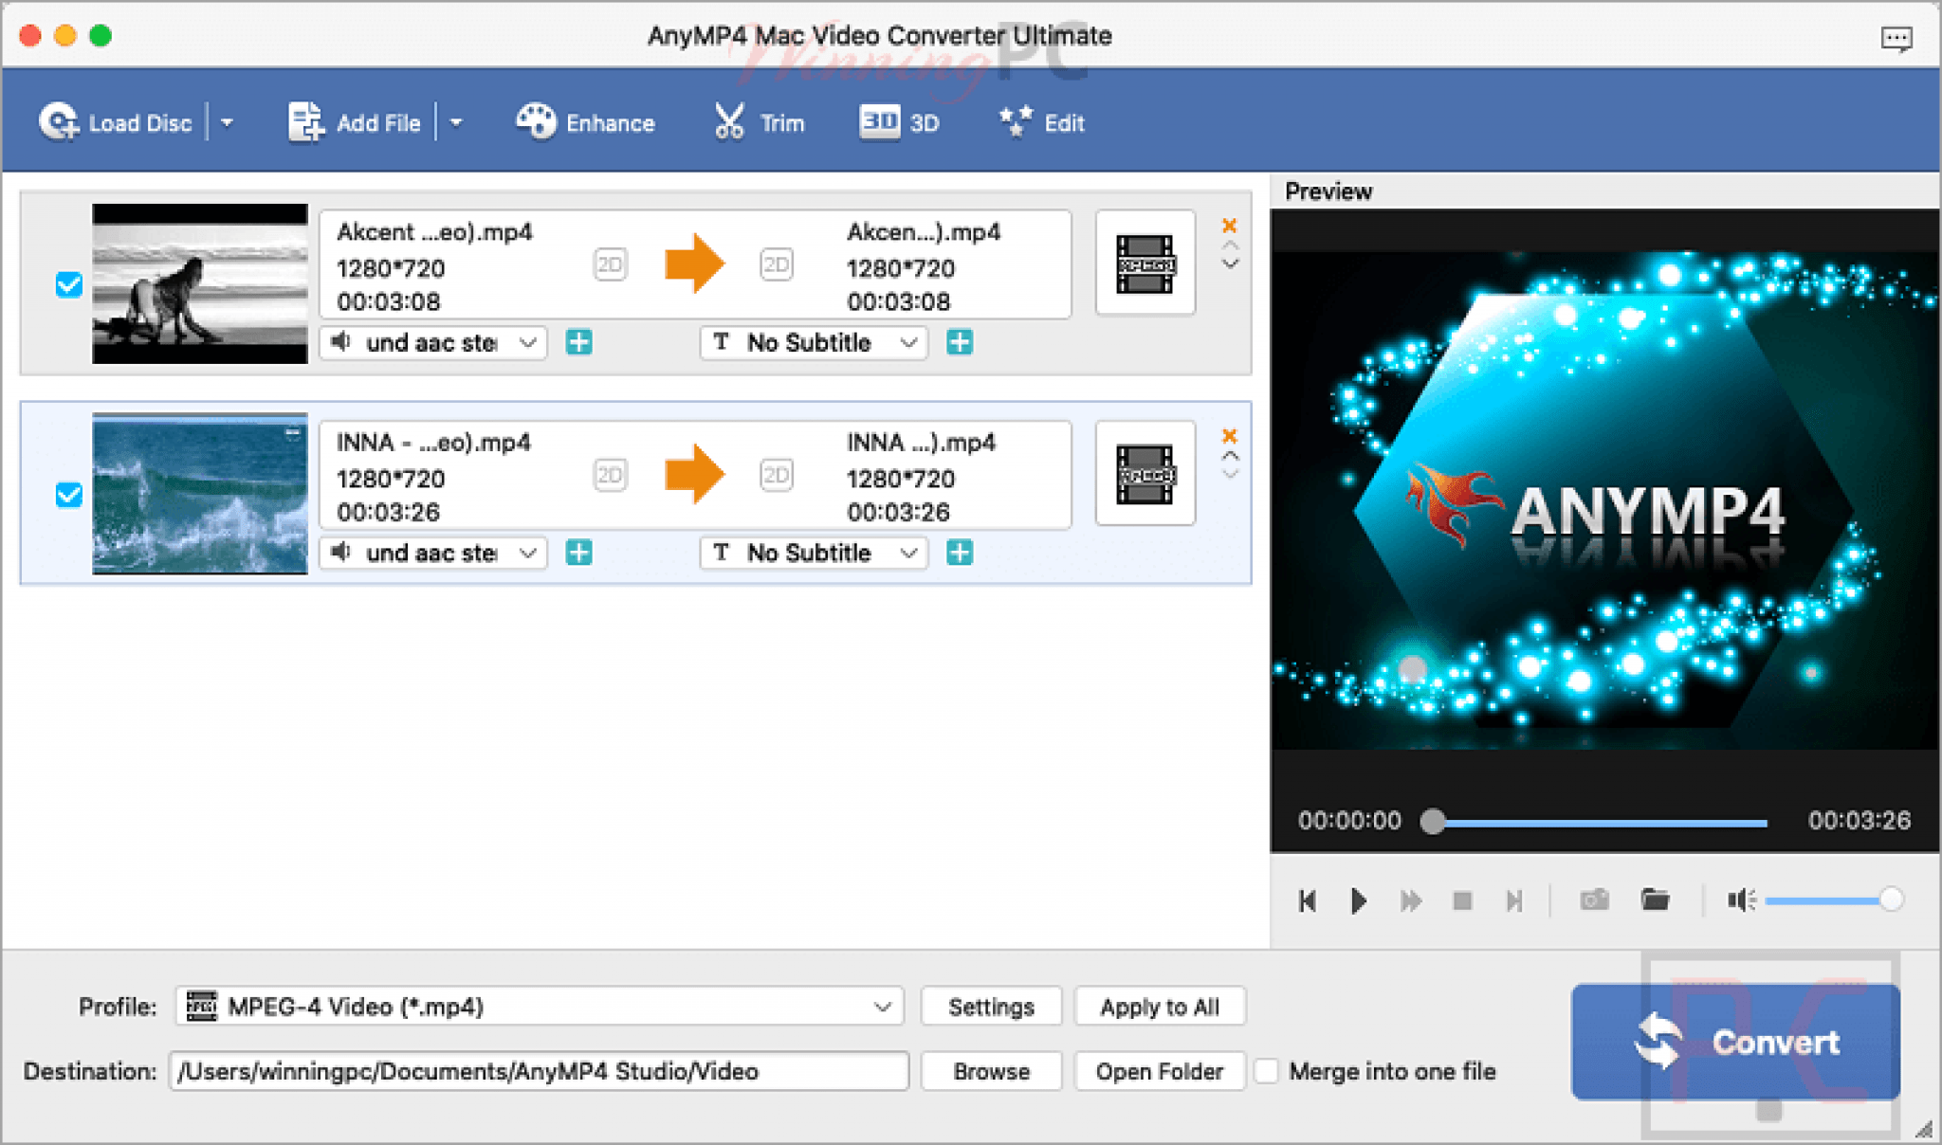The width and height of the screenshot is (1942, 1145).
Task: Uncheck the INNA video checkbox
Action: coord(67,495)
